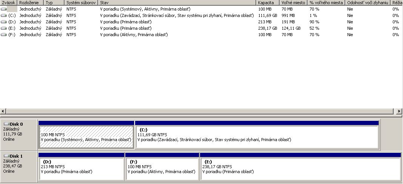The width and height of the screenshot is (403, 184).
Task: Sort by the Typ column header
Action: [54, 3]
